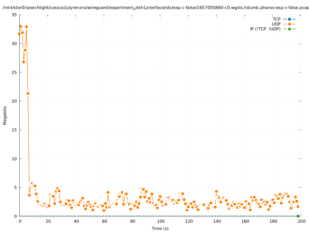
Task: Click the orange UDP legend marker
Action: [289, 24]
